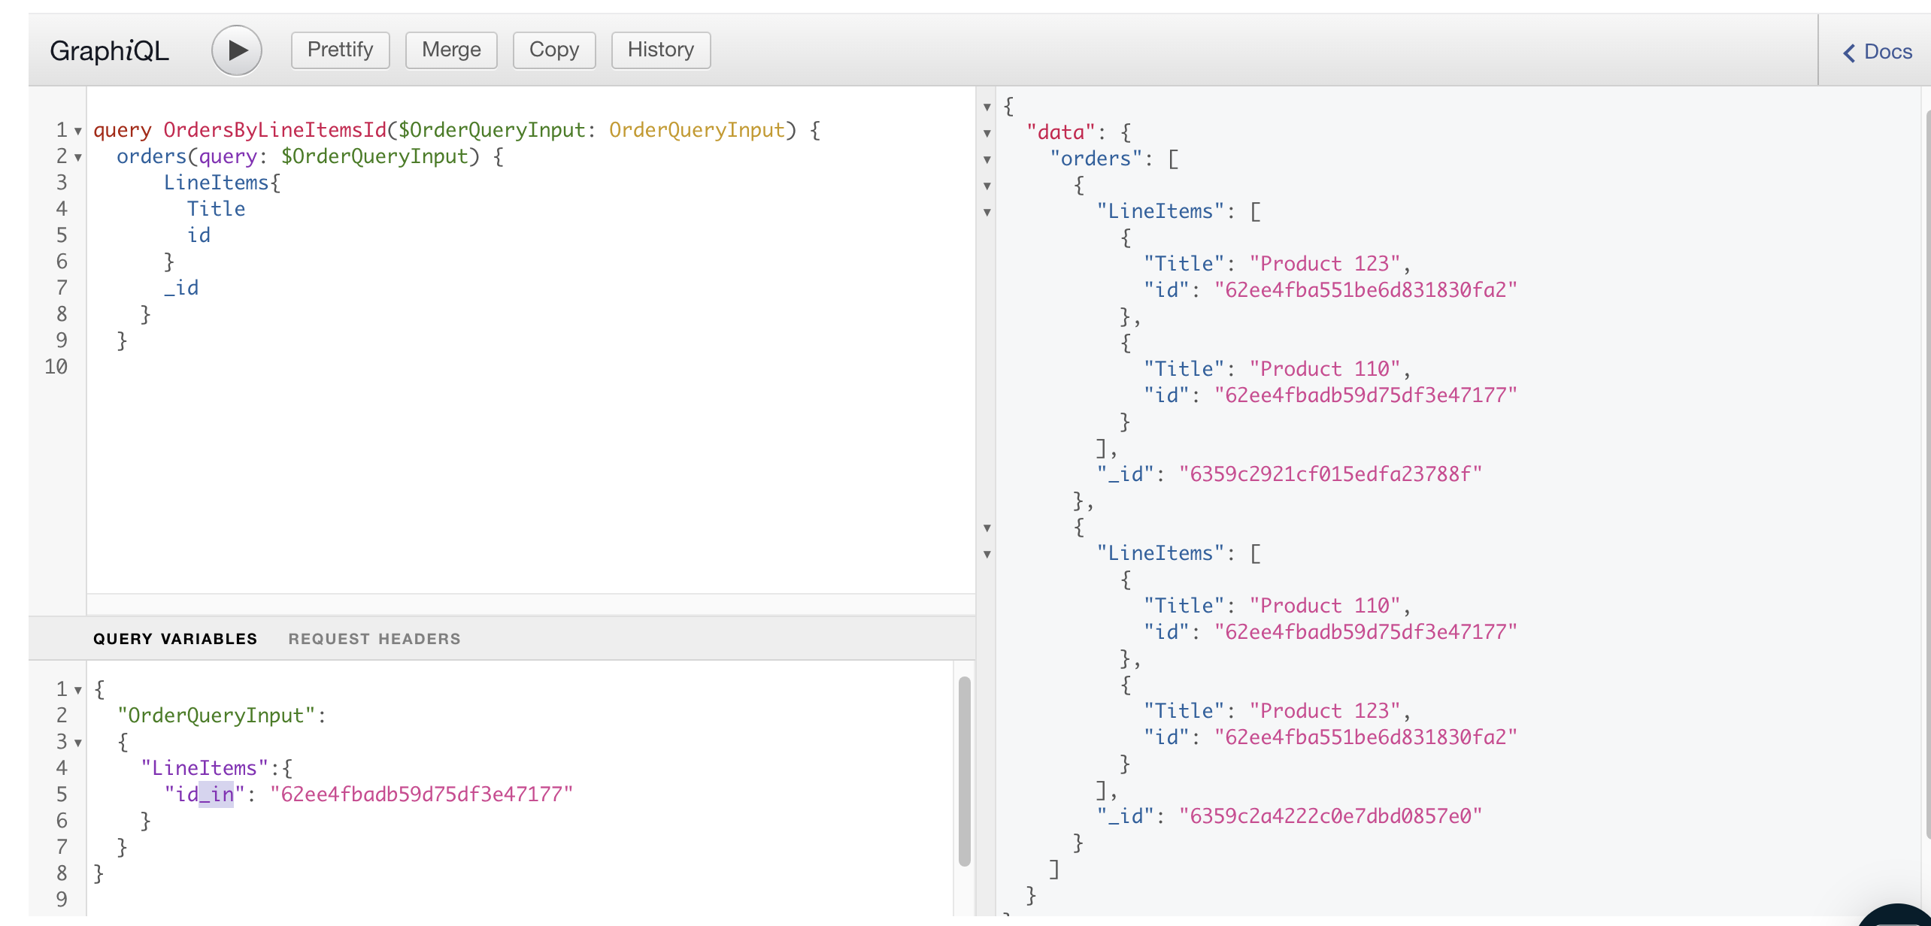Screen dimensions: 1931x926
Task: Fold variables editor line 1 arrow
Action: [78, 691]
